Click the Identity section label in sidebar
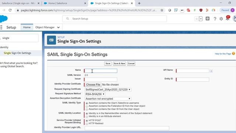Screen dimensions: 236x133 pyautogui.click(x=4, y=47)
